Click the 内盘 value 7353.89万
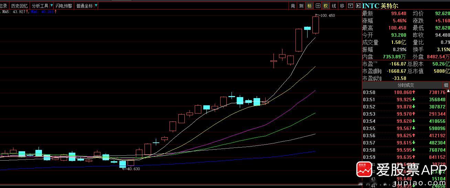The image size is (450, 188). 394,57
